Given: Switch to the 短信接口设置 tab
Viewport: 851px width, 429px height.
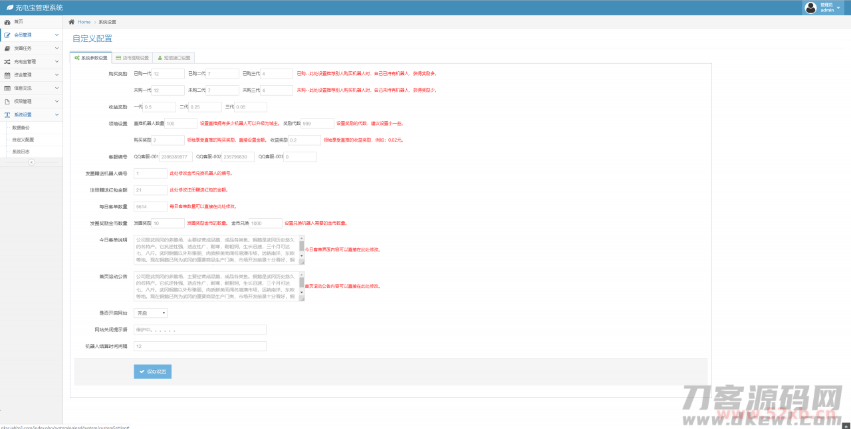Looking at the screenshot, I should pos(174,58).
